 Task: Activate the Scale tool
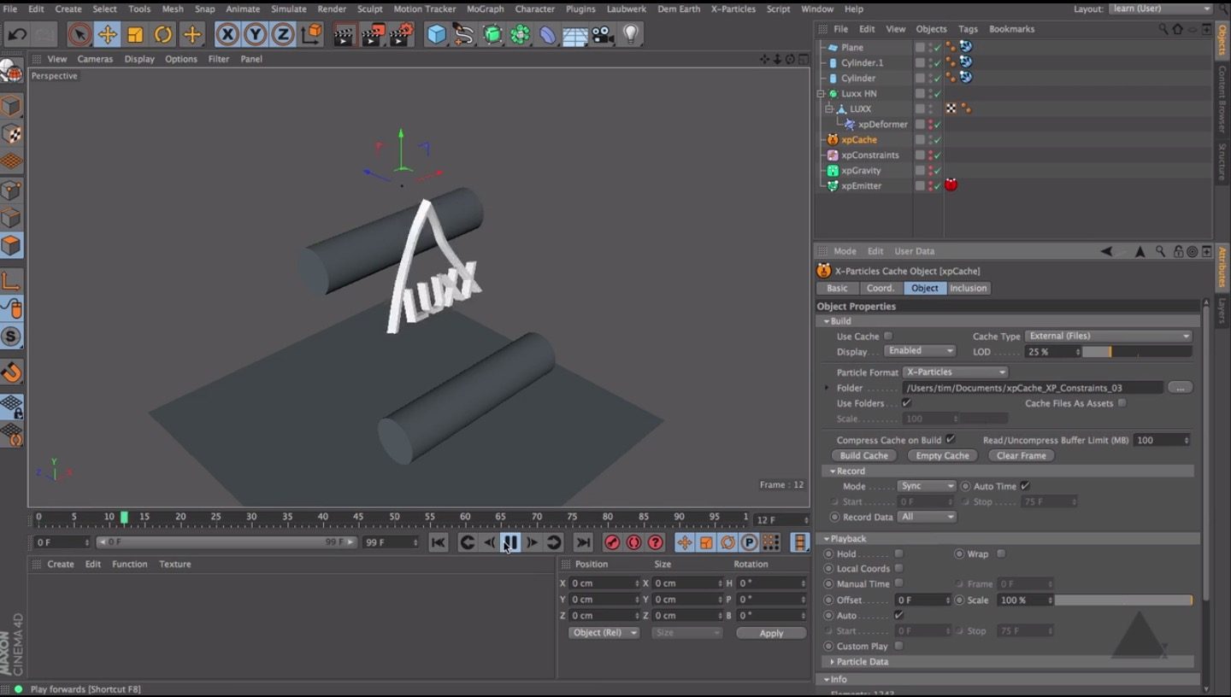tap(135, 35)
